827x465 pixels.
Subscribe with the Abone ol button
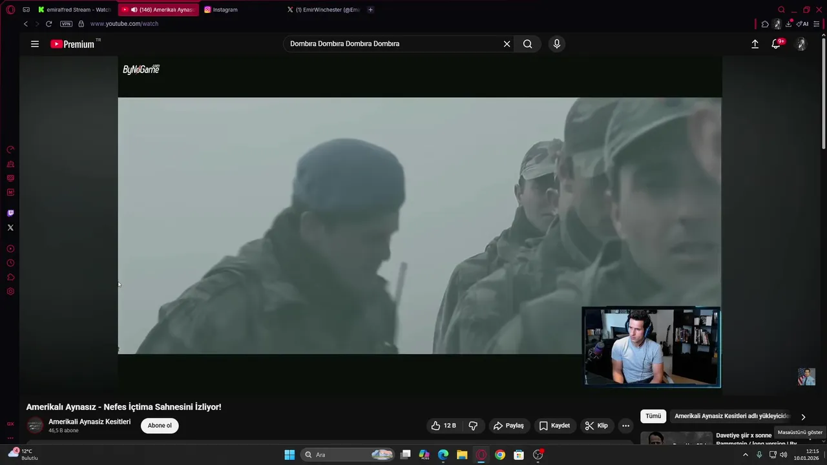pyautogui.click(x=160, y=426)
